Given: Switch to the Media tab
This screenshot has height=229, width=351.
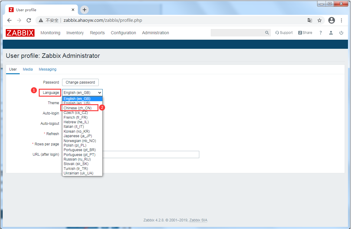Looking at the screenshot, I should (x=28, y=69).
